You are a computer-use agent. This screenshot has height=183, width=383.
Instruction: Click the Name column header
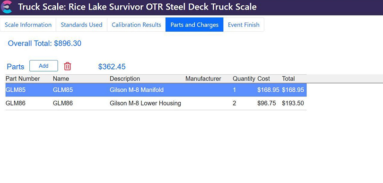(61, 78)
